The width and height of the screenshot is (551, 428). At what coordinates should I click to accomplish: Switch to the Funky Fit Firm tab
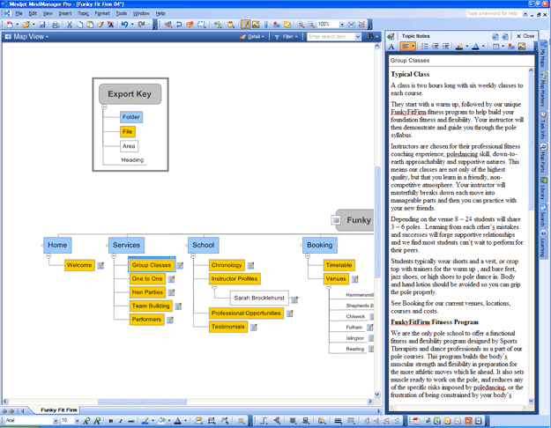[58, 410]
